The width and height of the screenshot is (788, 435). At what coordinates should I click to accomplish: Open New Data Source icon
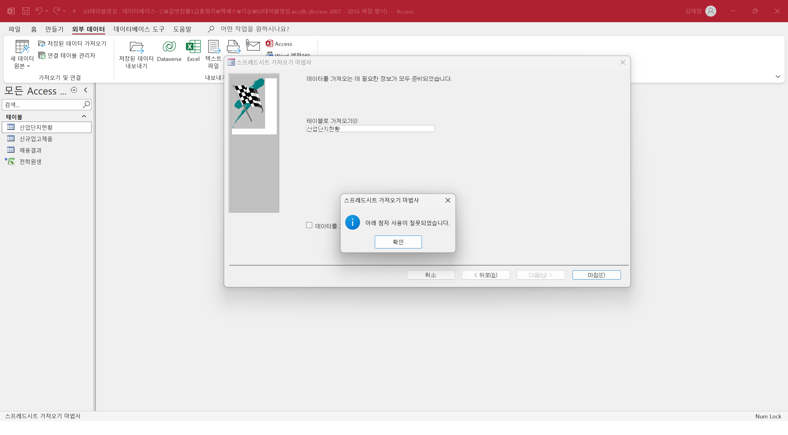(x=22, y=47)
